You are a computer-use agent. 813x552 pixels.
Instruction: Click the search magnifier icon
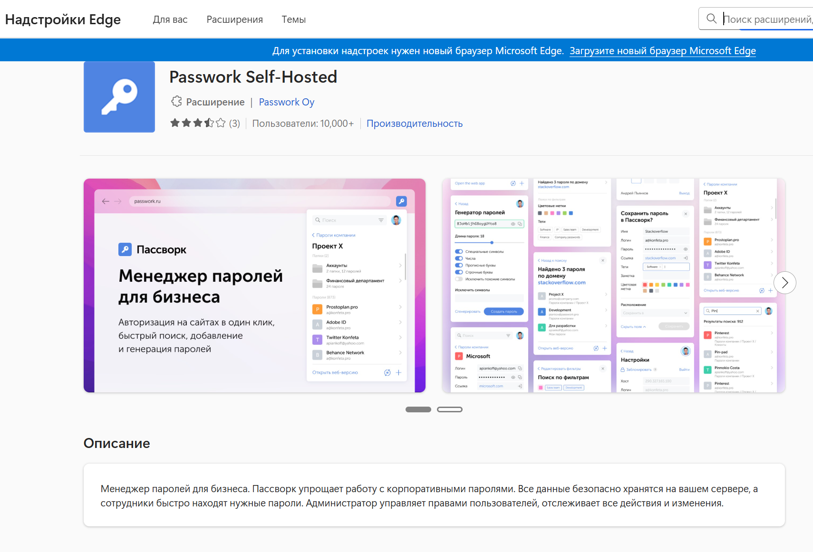(711, 19)
